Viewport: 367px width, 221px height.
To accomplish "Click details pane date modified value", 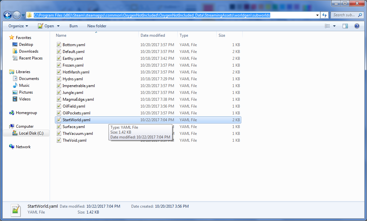I will [x=103, y=206].
